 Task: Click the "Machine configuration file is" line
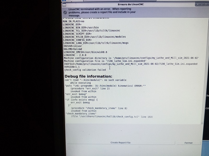click(x=105, y=61)
